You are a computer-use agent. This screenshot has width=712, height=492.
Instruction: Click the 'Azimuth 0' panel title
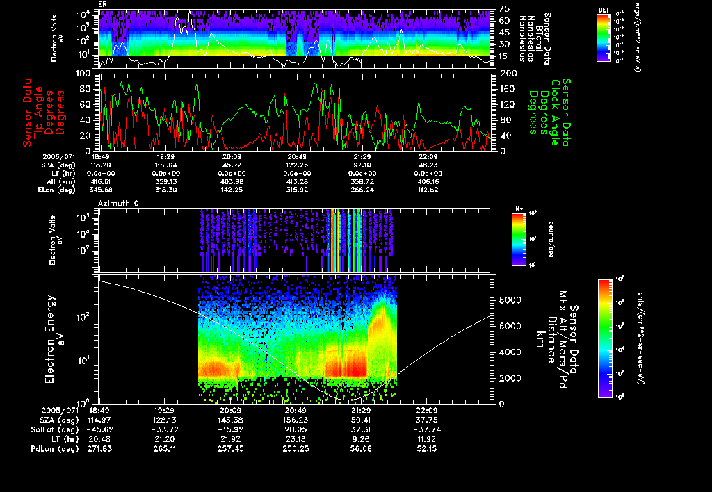(118, 204)
